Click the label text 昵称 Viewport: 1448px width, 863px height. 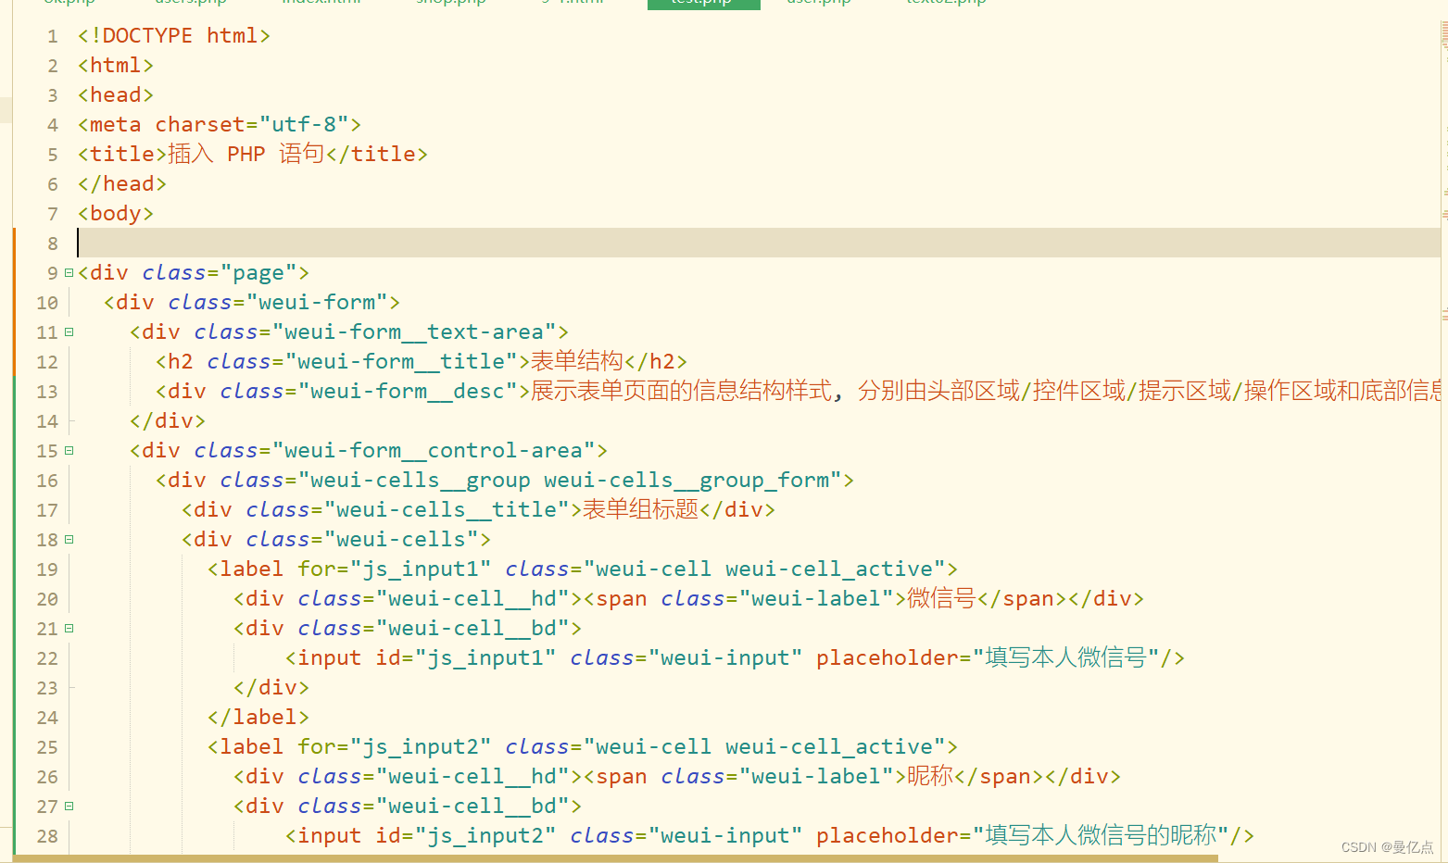pyautogui.click(x=930, y=776)
